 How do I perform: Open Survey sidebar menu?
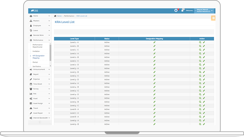(x=40, y=89)
